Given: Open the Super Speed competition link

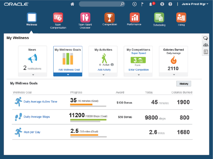Looking at the screenshot, I should 139,53.
